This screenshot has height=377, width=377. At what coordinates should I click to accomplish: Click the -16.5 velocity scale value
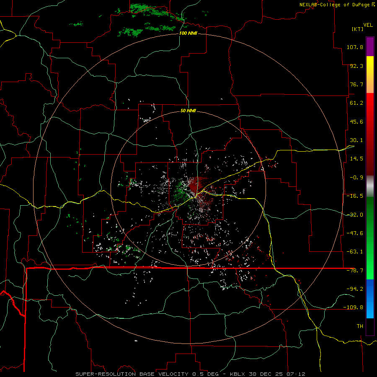[355, 196]
